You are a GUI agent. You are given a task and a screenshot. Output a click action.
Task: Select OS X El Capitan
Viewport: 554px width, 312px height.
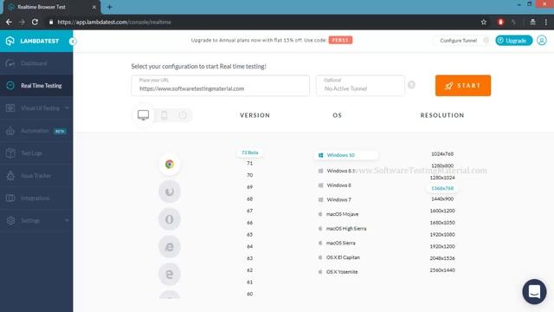tap(339, 257)
